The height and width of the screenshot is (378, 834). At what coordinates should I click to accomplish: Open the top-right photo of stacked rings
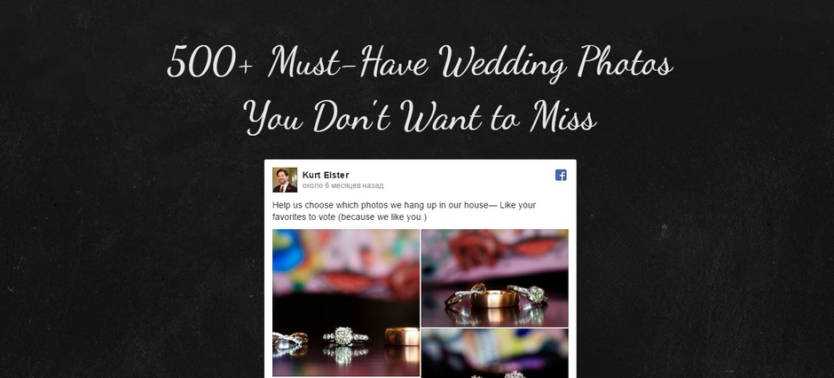pos(495,278)
